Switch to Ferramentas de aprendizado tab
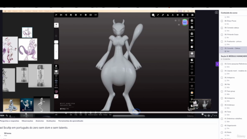Screen dimensions: 247x139 [x=71, y=121]
